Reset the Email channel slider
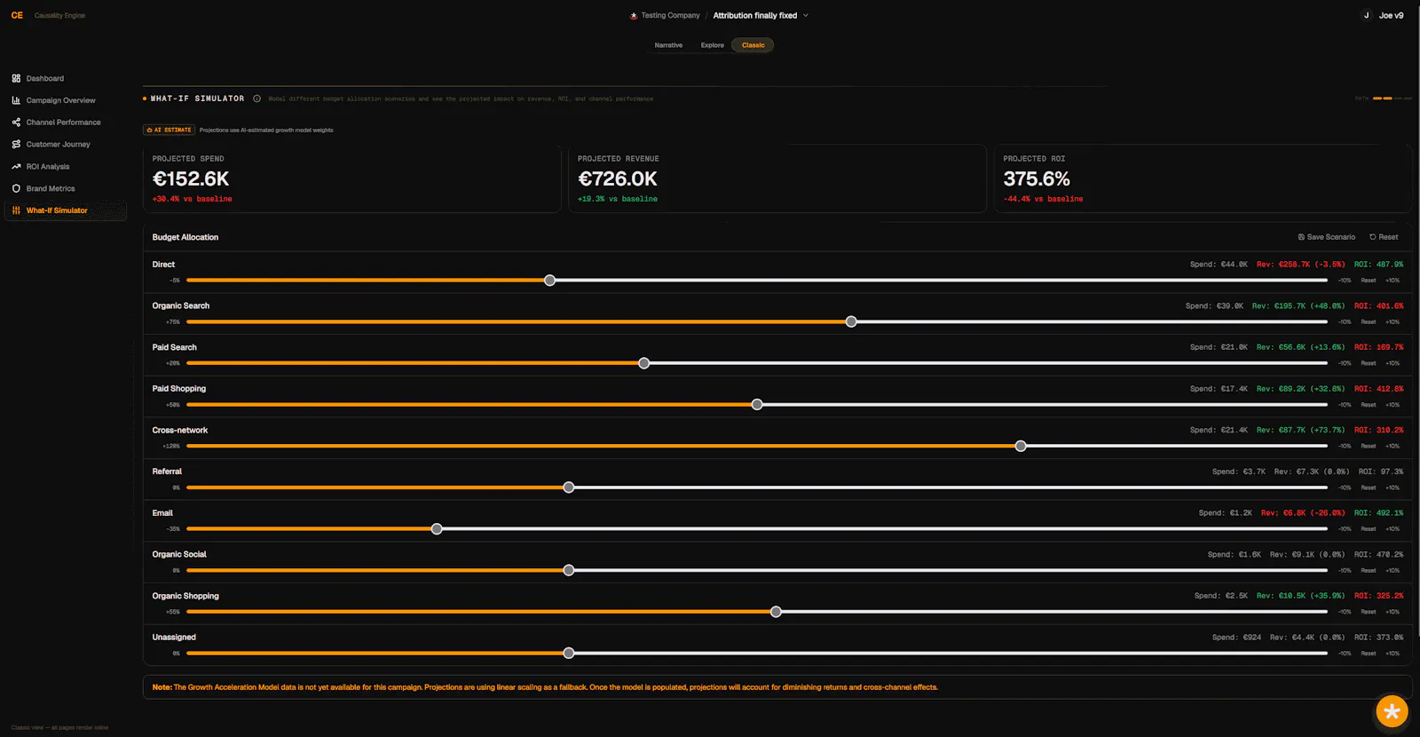 tap(1369, 529)
